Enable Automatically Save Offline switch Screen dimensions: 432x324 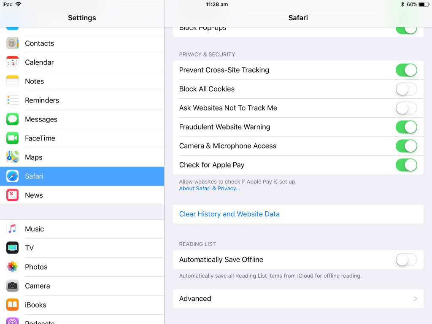[x=406, y=260]
